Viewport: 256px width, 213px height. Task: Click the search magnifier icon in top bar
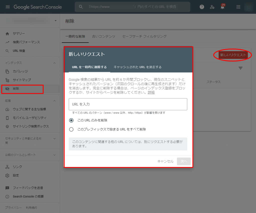(81, 7)
